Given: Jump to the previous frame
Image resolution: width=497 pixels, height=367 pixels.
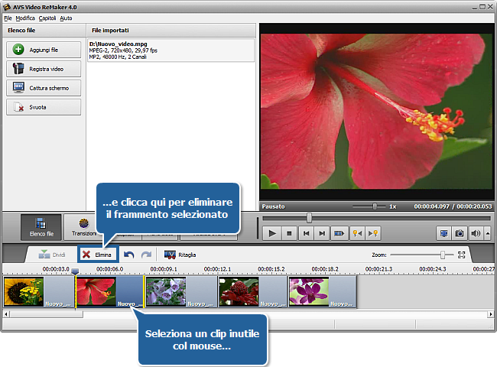Looking at the screenshot, I should 306,232.
